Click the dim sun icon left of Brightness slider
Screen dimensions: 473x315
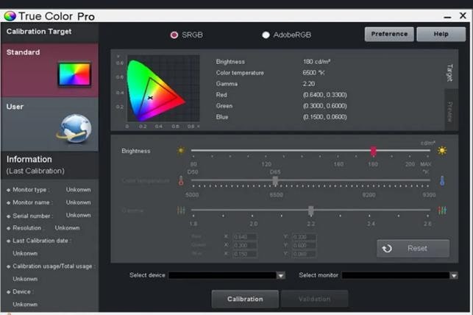point(181,150)
